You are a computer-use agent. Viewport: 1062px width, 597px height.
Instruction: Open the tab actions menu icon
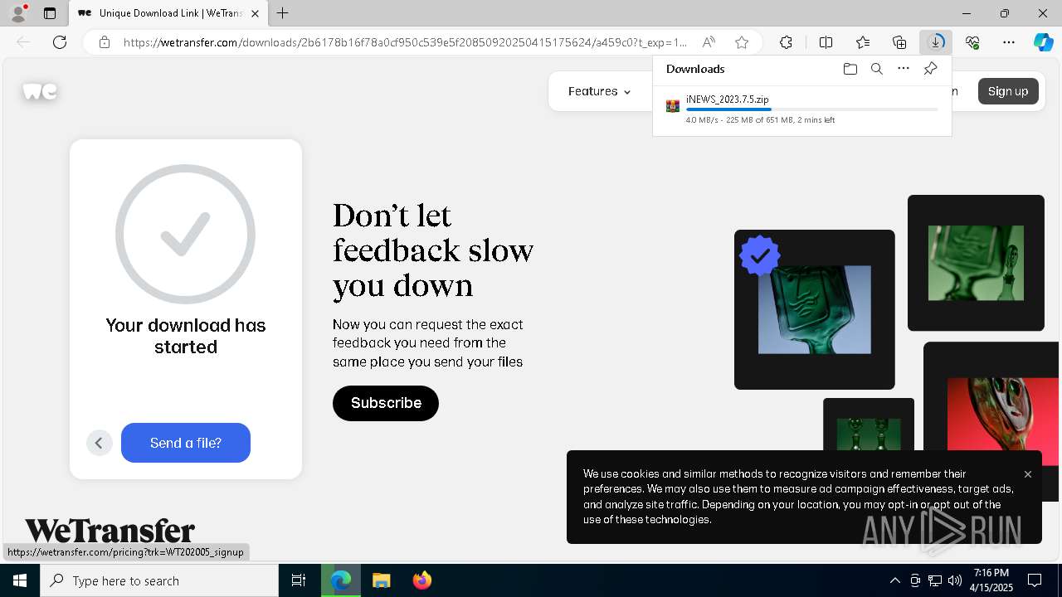(x=50, y=13)
